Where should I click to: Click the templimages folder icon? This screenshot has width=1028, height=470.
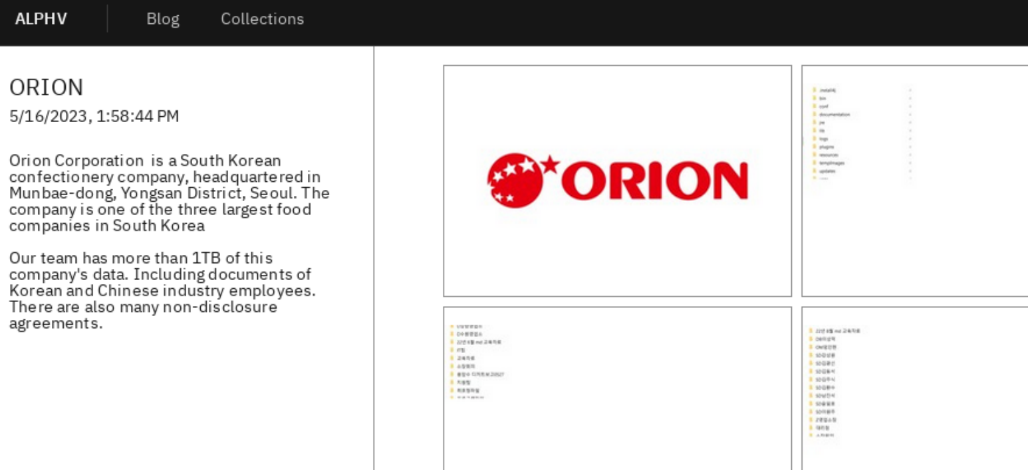coord(814,163)
